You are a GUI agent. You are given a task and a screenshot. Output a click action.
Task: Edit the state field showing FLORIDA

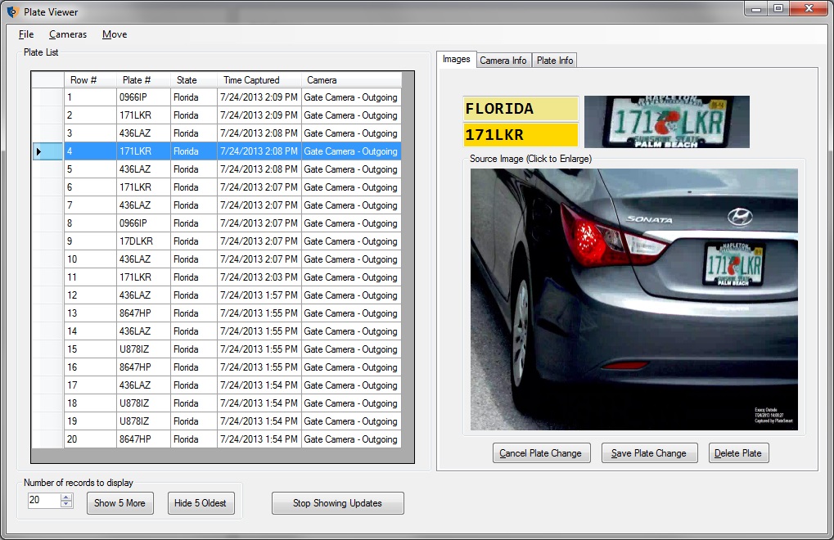click(x=521, y=107)
